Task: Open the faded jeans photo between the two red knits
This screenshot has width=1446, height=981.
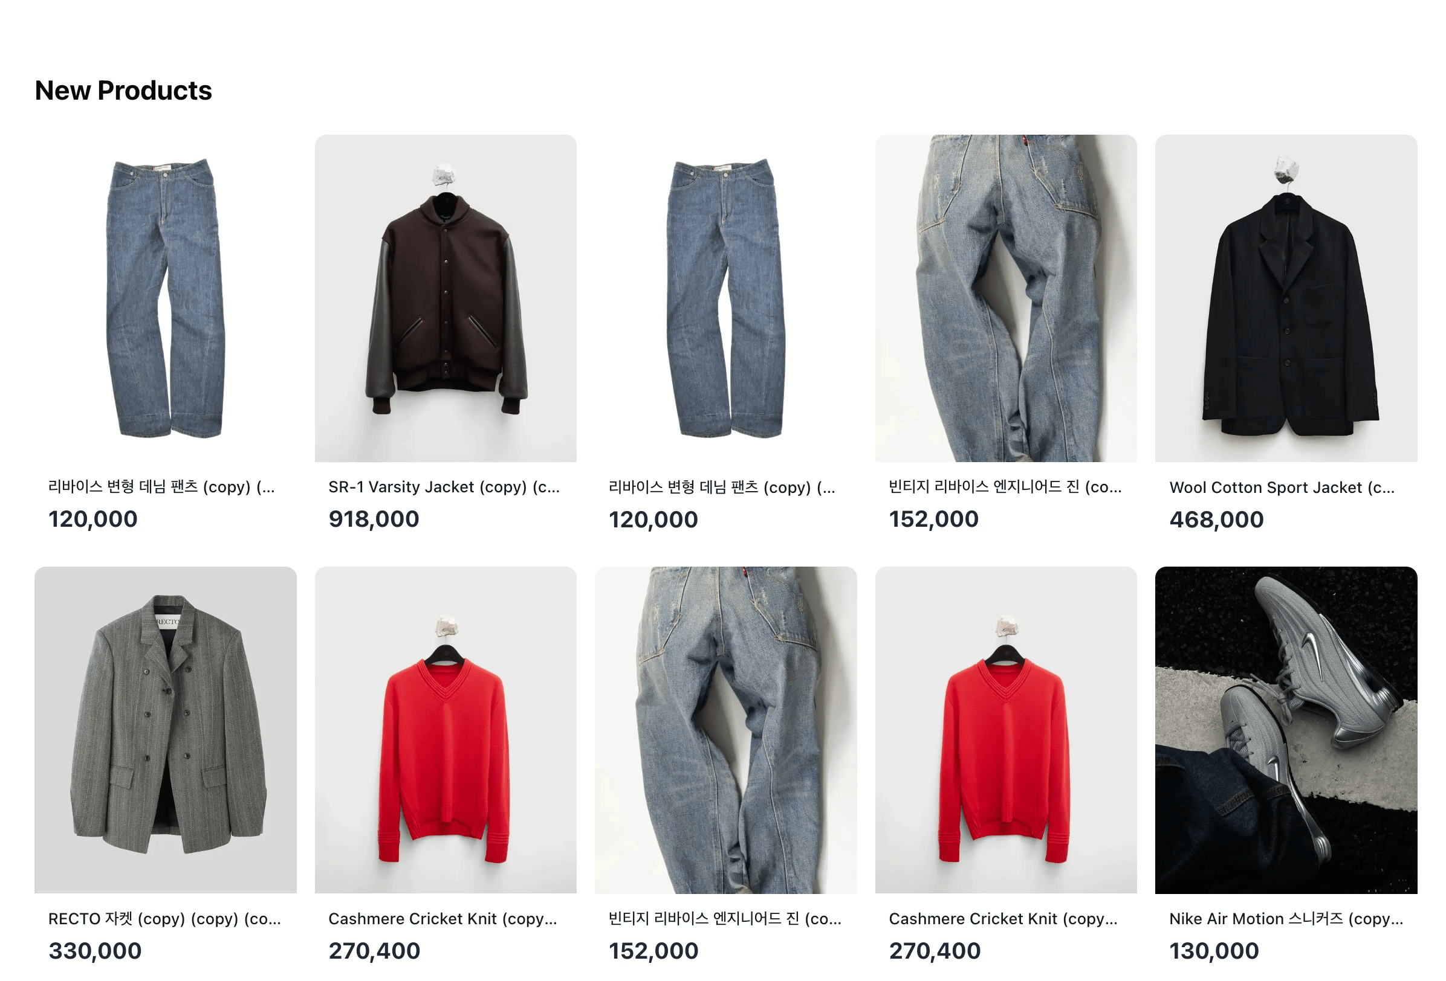Action: tap(725, 730)
